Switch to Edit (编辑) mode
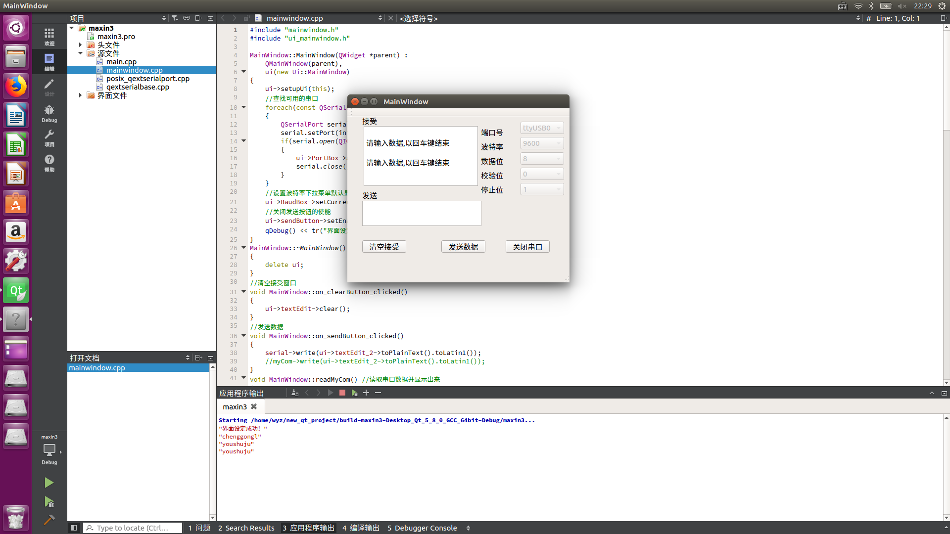 (x=49, y=62)
